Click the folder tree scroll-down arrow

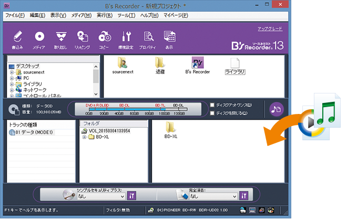coord(96,94)
